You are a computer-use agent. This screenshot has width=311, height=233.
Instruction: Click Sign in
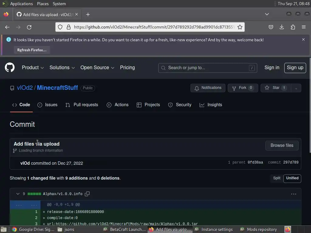[272, 68]
